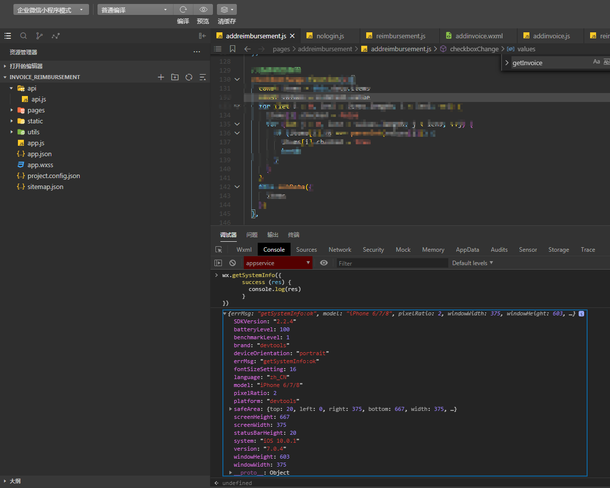Switch to the terminal panel tab
This screenshot has width=610, height=488.
(294, 235)
